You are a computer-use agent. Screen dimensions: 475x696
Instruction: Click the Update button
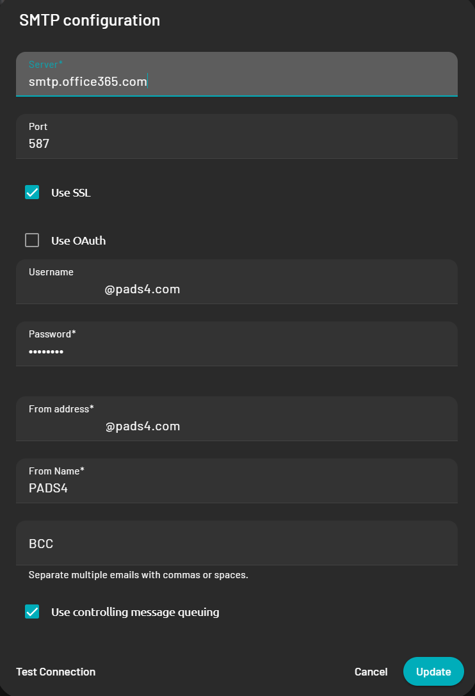click(433, 672)
